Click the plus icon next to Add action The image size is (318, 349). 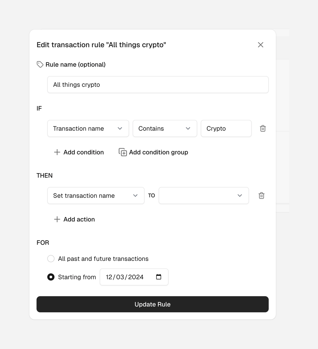(x=57, y=219)
